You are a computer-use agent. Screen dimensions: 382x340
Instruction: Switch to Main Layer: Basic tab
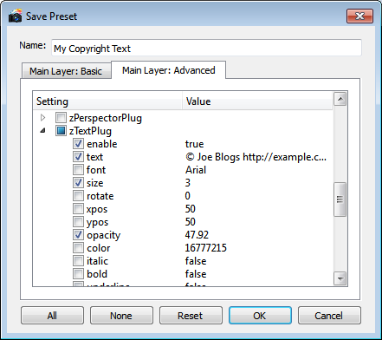(66, 71)
